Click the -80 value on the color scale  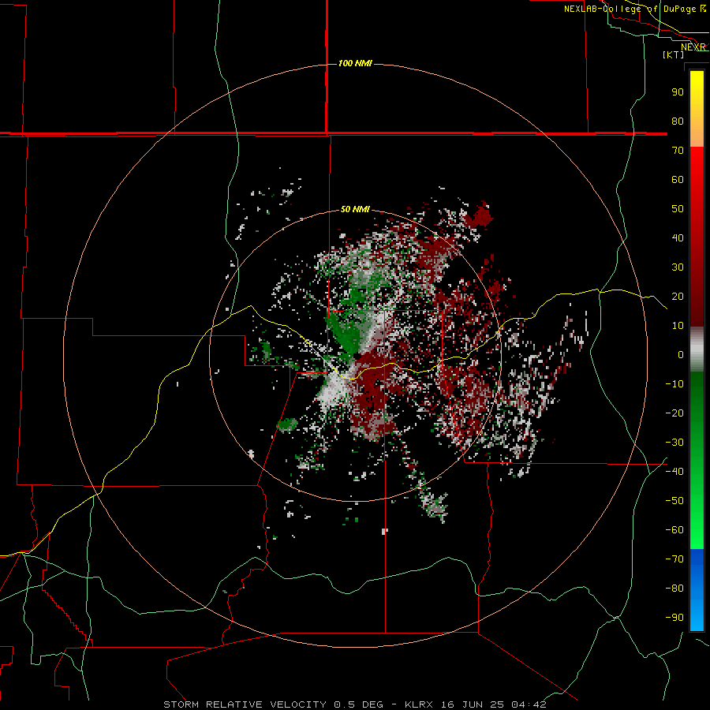pos(674,589)
